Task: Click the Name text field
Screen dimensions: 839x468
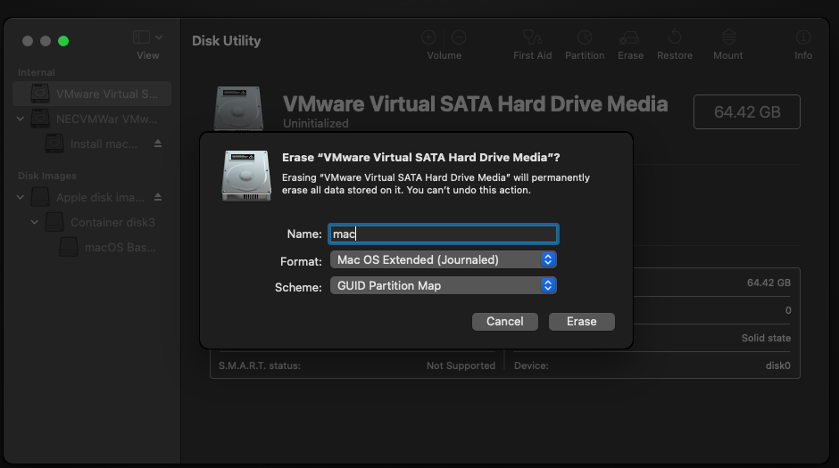Action: pyautogui.click(x=443, y=234)
